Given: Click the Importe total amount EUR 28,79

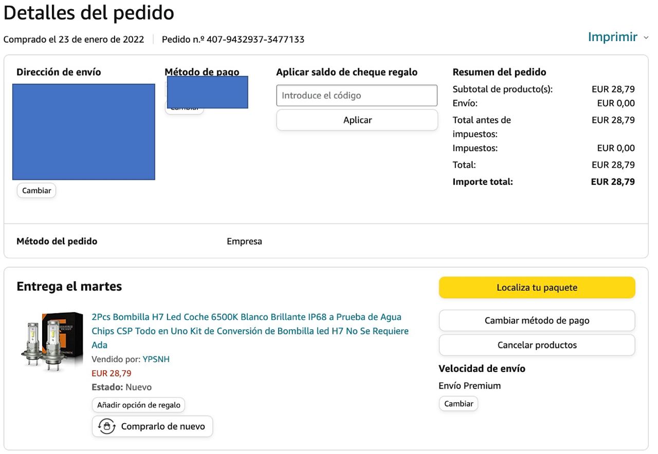Looking at the screenshot, I should tap(613, 182).
